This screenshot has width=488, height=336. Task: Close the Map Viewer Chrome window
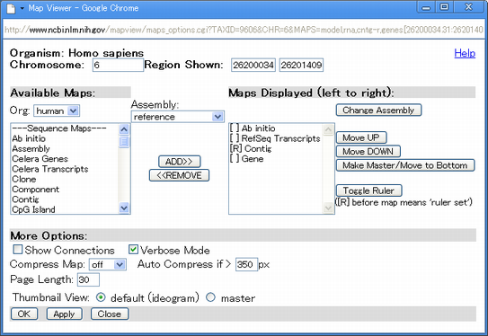[468, 7]
